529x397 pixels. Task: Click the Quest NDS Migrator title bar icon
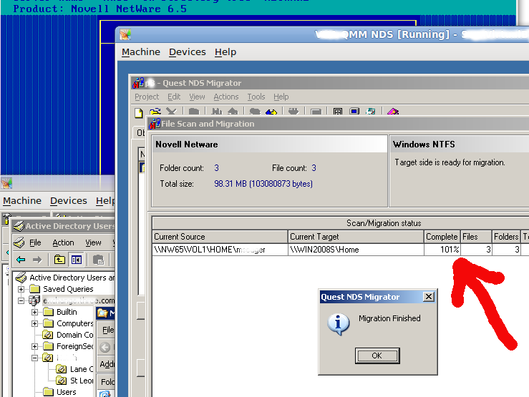[138, 83]
